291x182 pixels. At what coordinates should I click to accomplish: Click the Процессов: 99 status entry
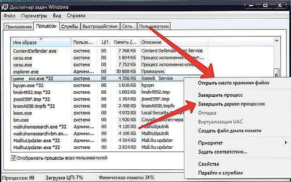click(x=18, y=178)
